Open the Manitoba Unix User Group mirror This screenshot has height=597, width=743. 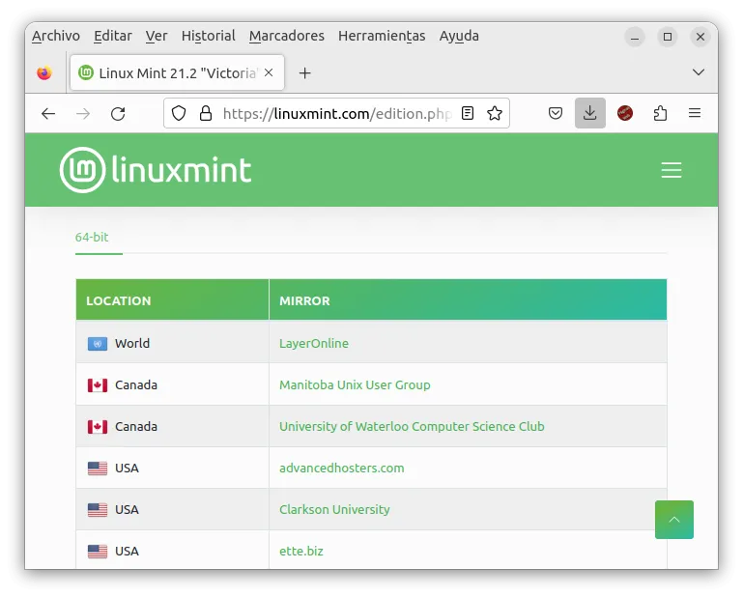coord(355,385)
